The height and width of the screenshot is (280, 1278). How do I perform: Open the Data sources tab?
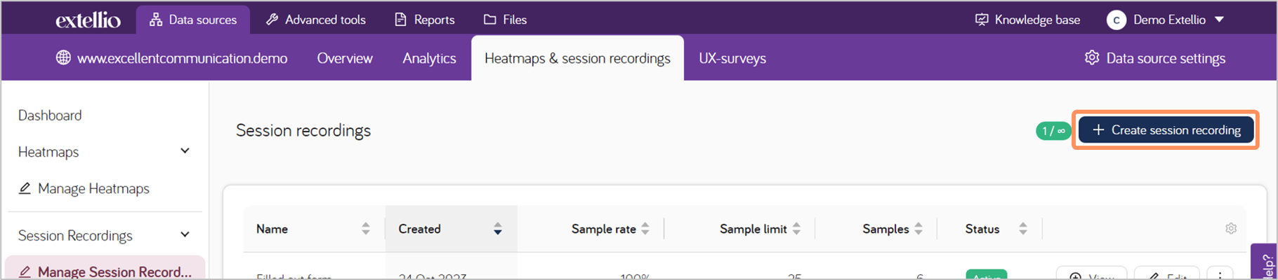pyautogui.click(x=193, y=20)
